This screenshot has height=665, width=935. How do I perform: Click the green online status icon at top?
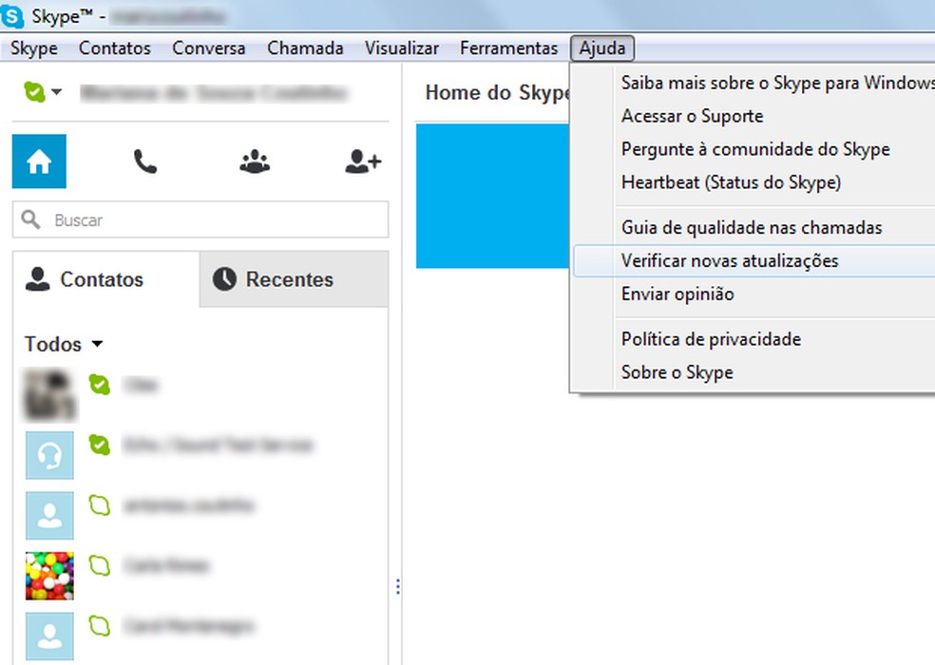[x=34, y=92]
